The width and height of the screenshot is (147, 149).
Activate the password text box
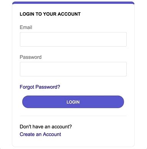coord(73,69)
